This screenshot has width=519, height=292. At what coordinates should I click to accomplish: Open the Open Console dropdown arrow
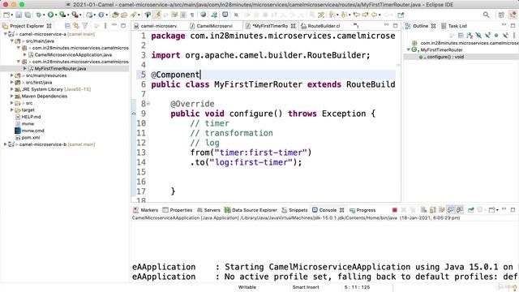(497, 210)
